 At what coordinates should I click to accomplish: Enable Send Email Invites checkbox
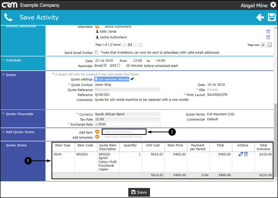point(96,53)
